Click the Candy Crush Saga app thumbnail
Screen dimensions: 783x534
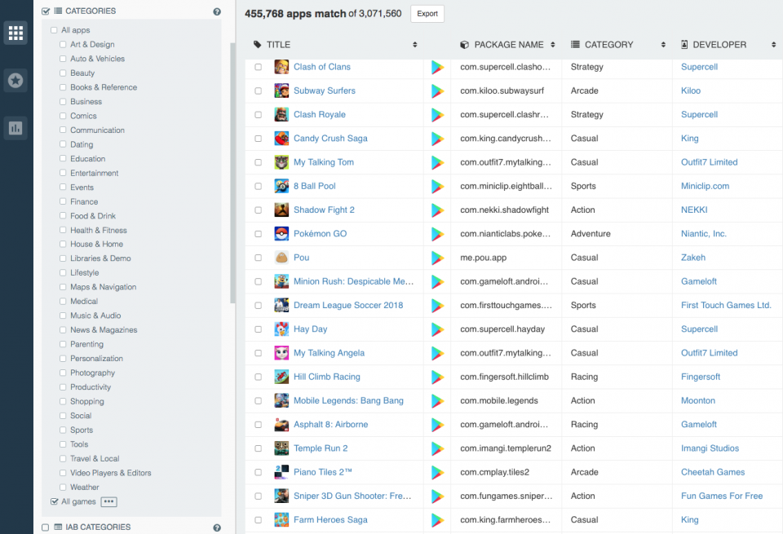[281, 139]
